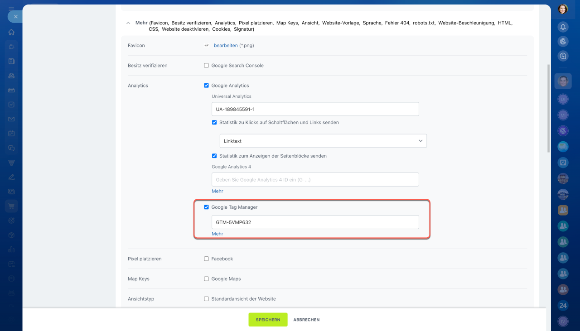Open the news feed document icon in sidebar
Viewport: 580px width, 331px height.
click(11, 61)
